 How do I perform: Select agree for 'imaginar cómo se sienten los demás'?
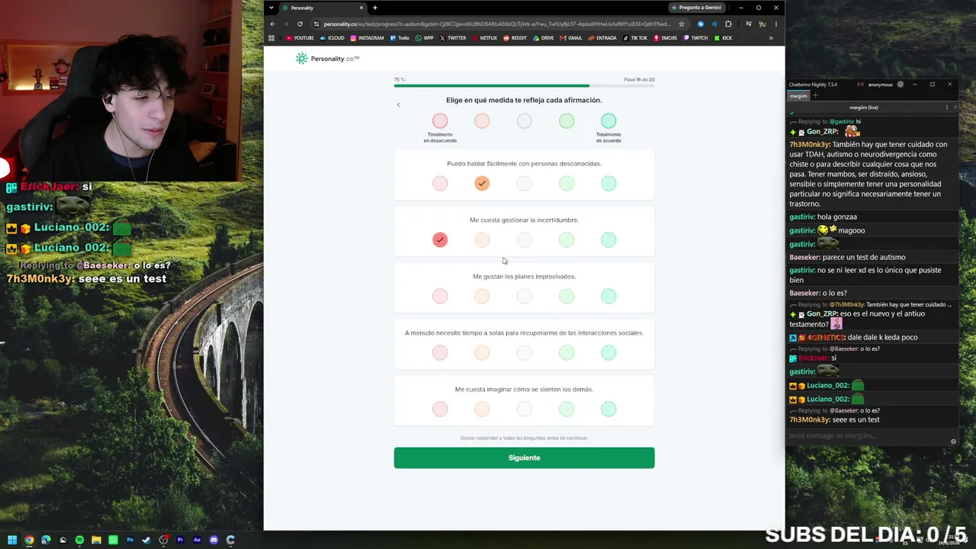567,409
